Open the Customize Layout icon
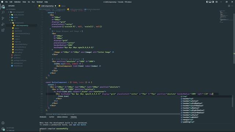The width and height of the screenshot is (235, 132). 217,2
